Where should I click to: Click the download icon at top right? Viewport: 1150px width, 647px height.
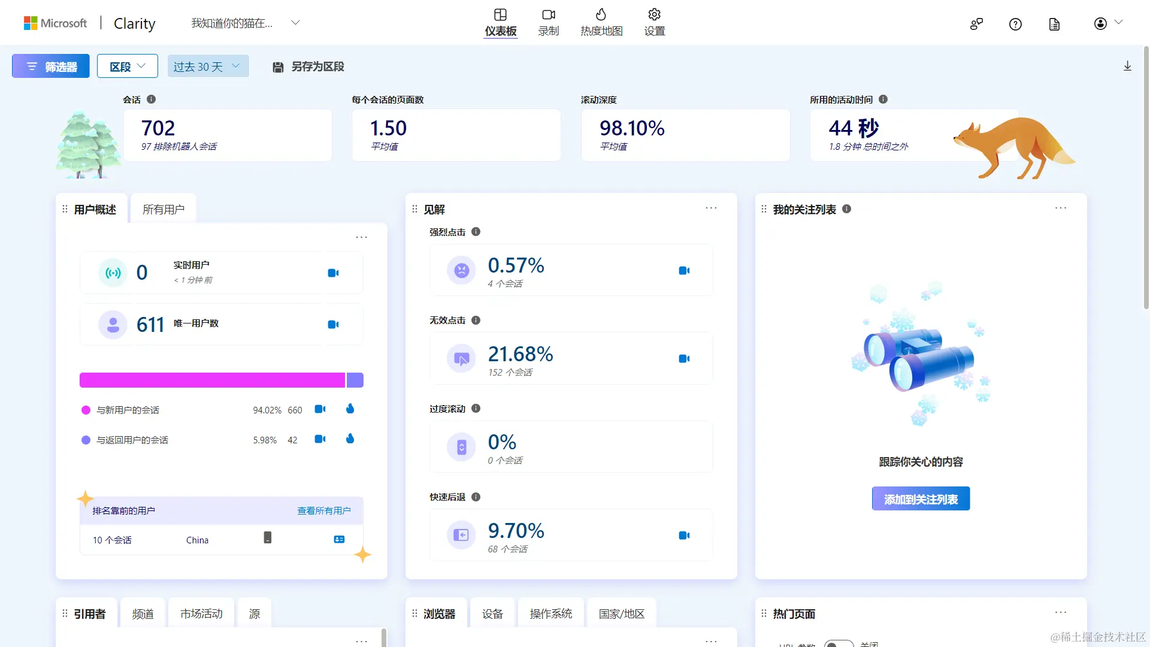(x=1127, y=66)
